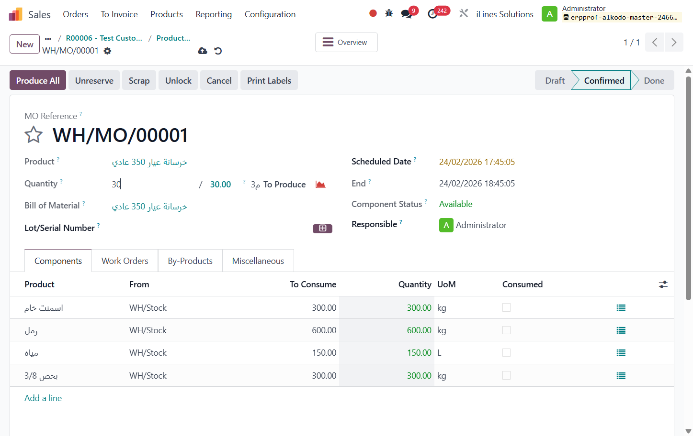Image resolution: width=693 pixels, height=436 pixels.
Task: Tick the Consumed checkbox for مياه
Action: coord(506,353)
